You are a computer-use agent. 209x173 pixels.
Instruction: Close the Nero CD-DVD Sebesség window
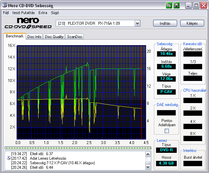point(204,6)
